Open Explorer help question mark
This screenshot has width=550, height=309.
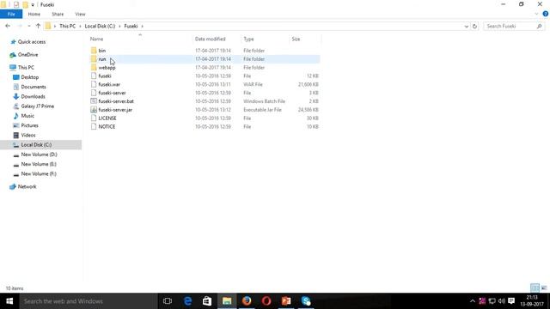click(x=545, y=14)
